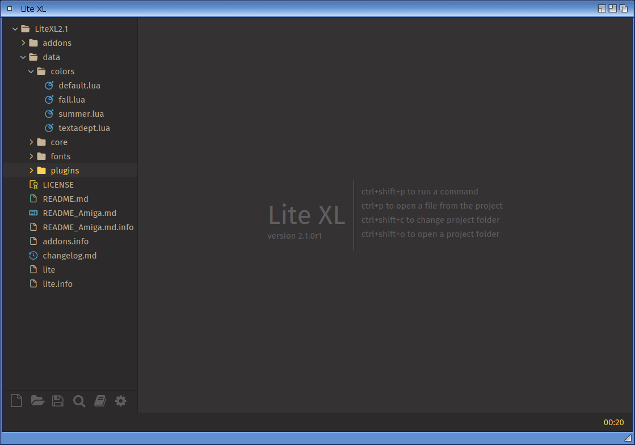
Task: Open README.md file name
Action: 66,198
